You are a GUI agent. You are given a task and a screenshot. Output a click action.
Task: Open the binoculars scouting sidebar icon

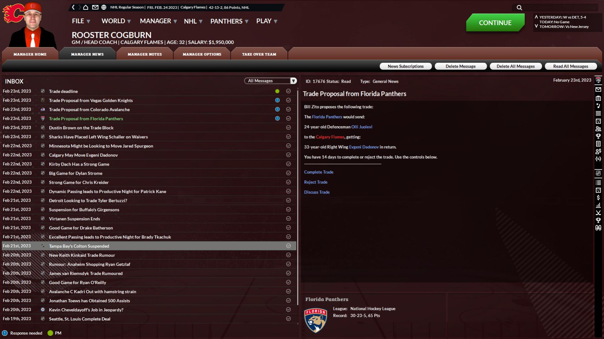[x=598, y=228]
